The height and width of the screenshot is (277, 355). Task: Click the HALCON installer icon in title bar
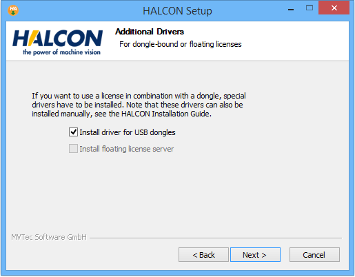click(13, 10)
